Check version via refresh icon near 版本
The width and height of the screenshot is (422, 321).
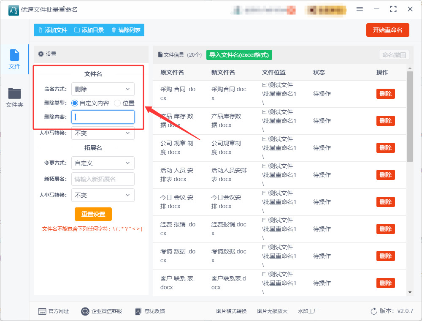coord(374,311)
